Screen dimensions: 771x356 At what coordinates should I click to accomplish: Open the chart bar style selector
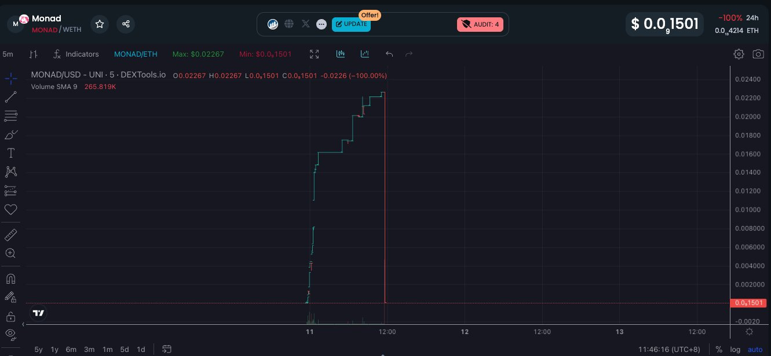click(34, 54)
